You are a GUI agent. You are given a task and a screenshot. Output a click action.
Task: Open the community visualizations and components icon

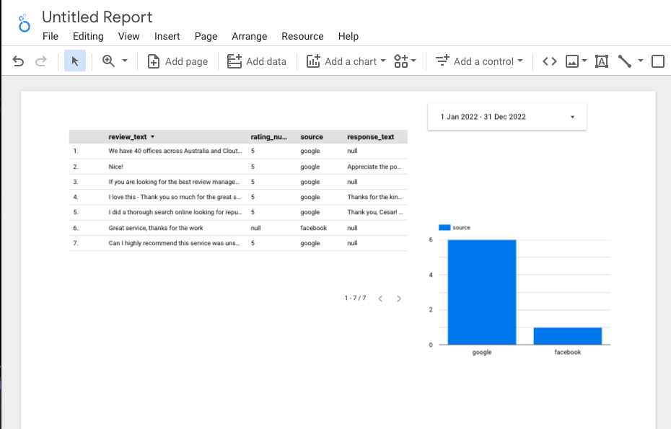pyautogui.click(x=405, y=61)
